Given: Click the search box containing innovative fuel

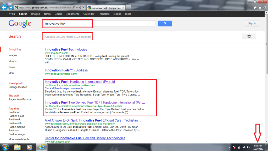Looking at the screenshot, I should (x=99, y=23).
